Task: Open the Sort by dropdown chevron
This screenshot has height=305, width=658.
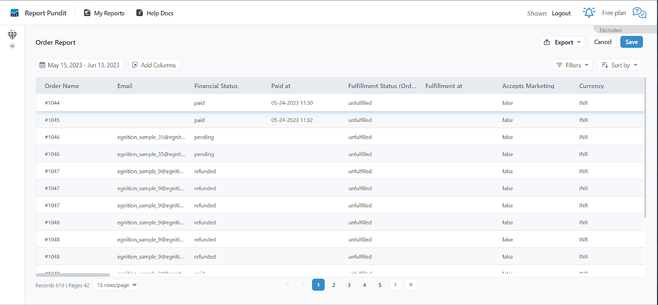Action: 636,65
